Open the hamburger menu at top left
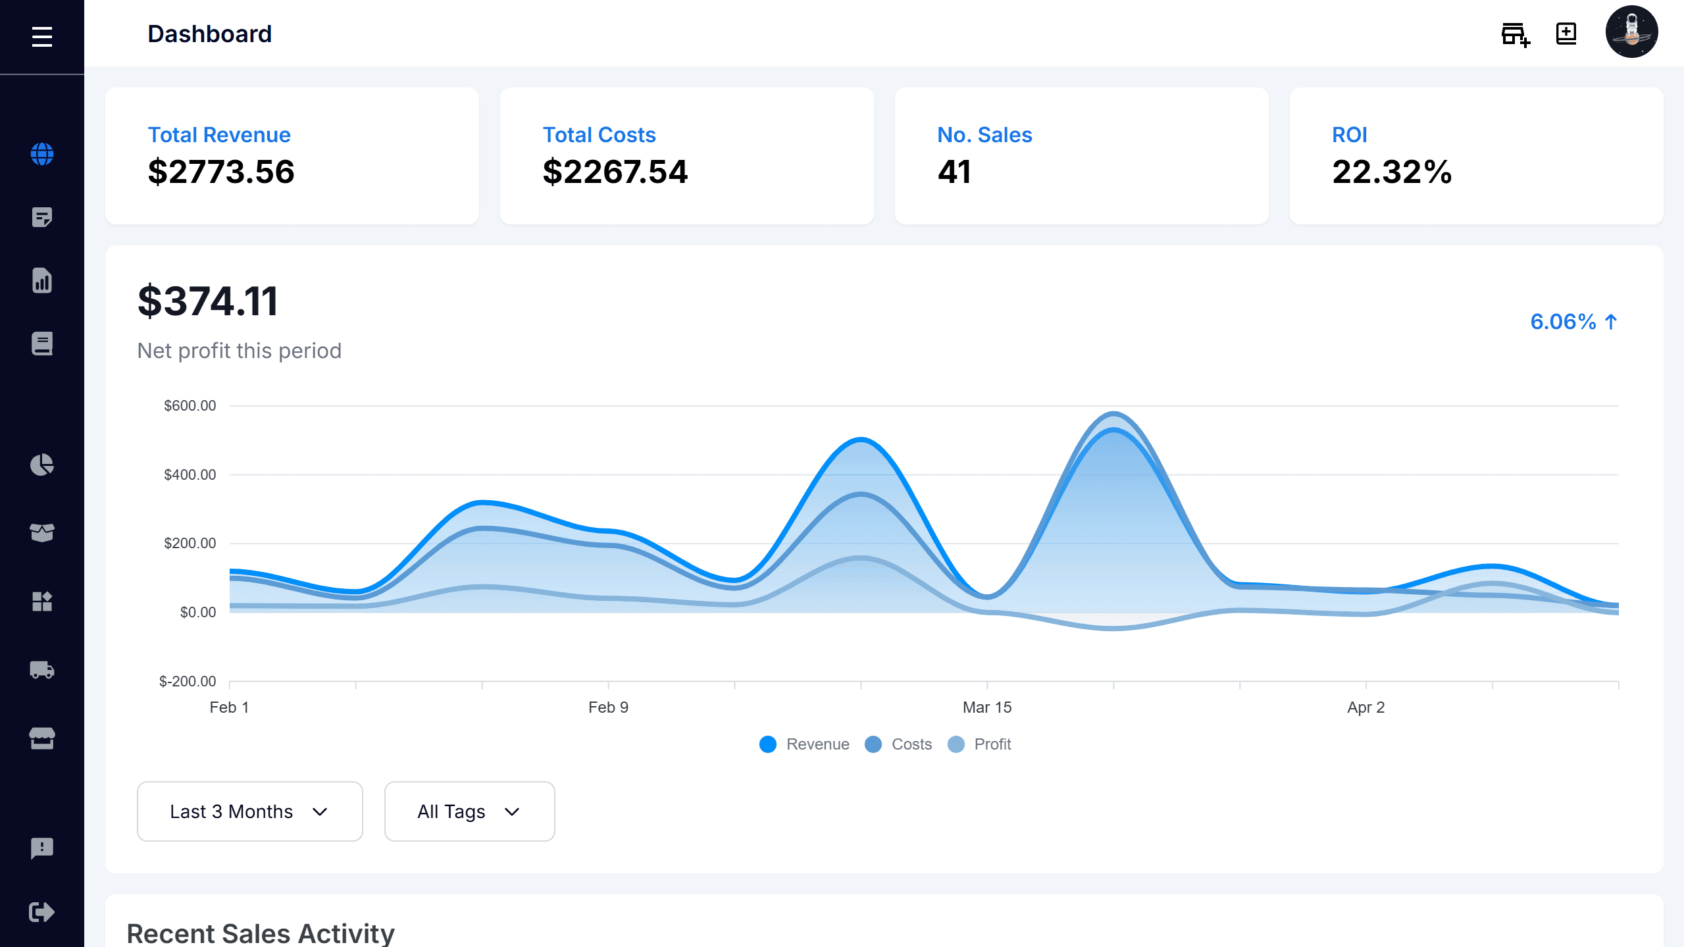This screenshot has width=1684, height=947. [x=41, y=38]
